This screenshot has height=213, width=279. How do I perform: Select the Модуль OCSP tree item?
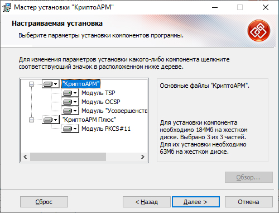[x=101, y=102]
